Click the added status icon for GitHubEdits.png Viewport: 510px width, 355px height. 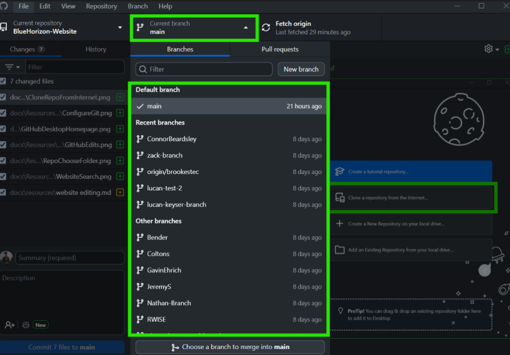point(120,144)
